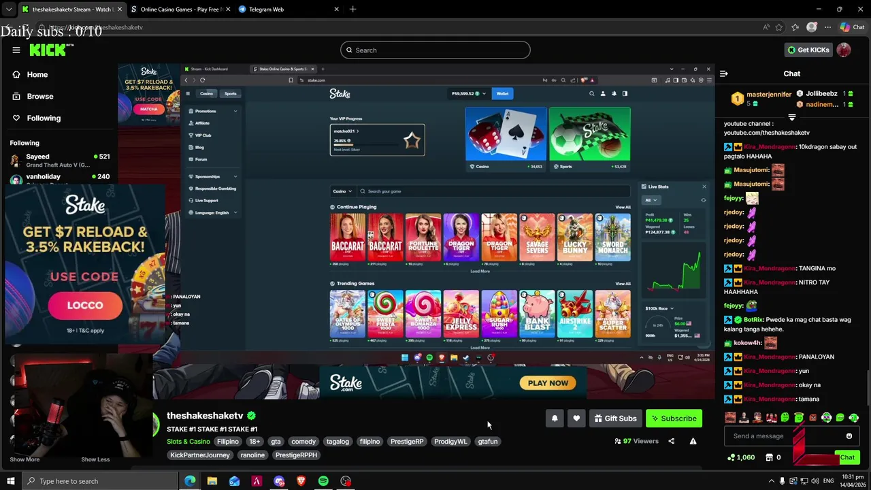
Task: Click the green Chat send button
Action: click(x=847, y=457)
